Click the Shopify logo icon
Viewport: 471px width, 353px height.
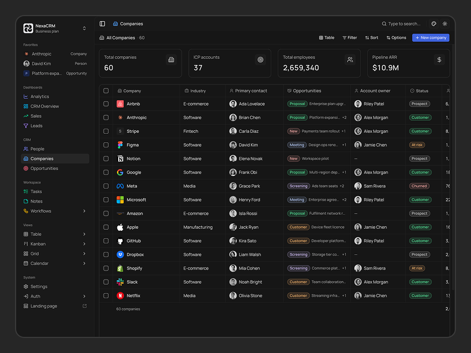pyautogui.click(x=120, y=269)
